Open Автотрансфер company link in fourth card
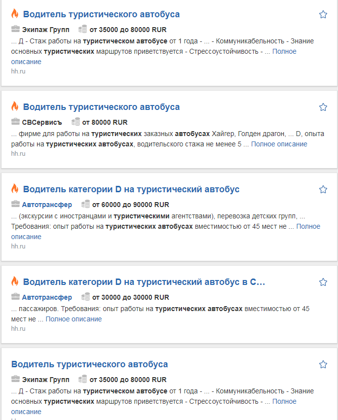The width and height of the screenshot is (338, 420). [x=47, y=297]
